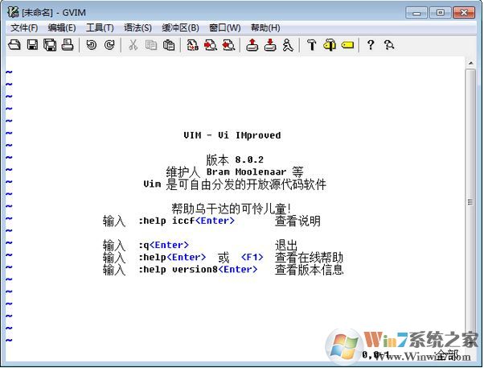This screenshot has width=484, height=368.
Task: Expand the 缓冲区(B) buffers menu
Action: (x=180, y=27)
